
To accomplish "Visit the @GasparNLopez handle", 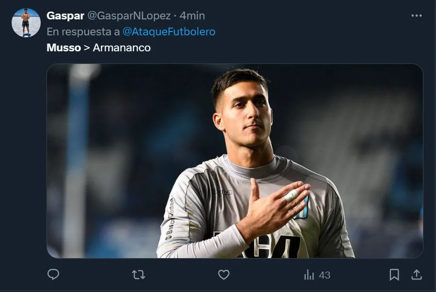I will 129,16.
